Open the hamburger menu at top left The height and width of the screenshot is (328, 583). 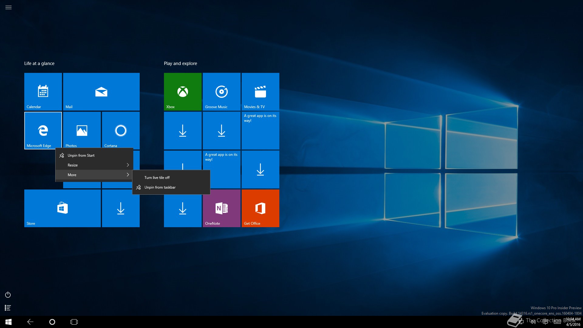9,7
